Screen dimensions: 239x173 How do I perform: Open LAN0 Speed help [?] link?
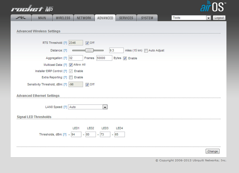(65, 107)
